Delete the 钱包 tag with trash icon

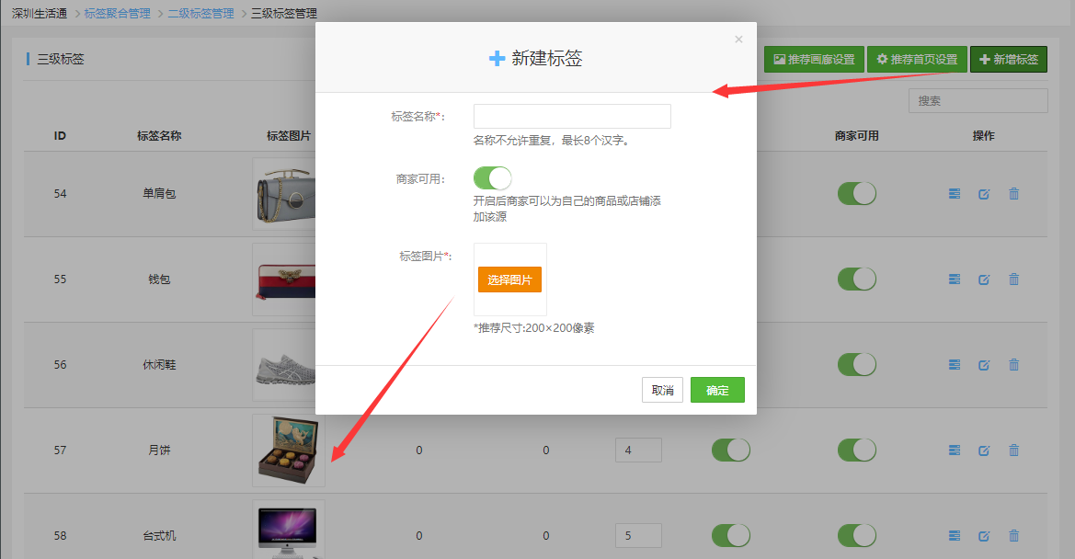point(1014,279)
